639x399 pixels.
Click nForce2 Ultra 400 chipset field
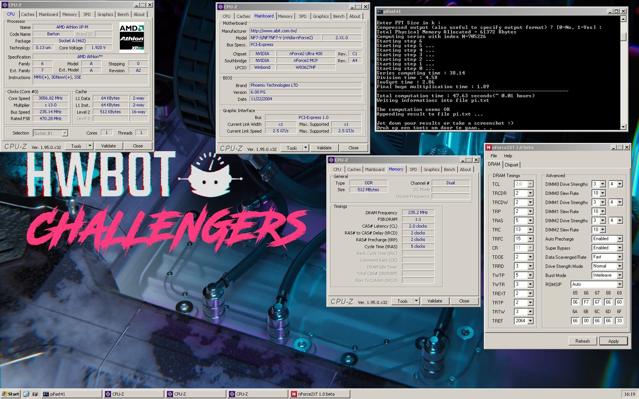pos(305,54)
